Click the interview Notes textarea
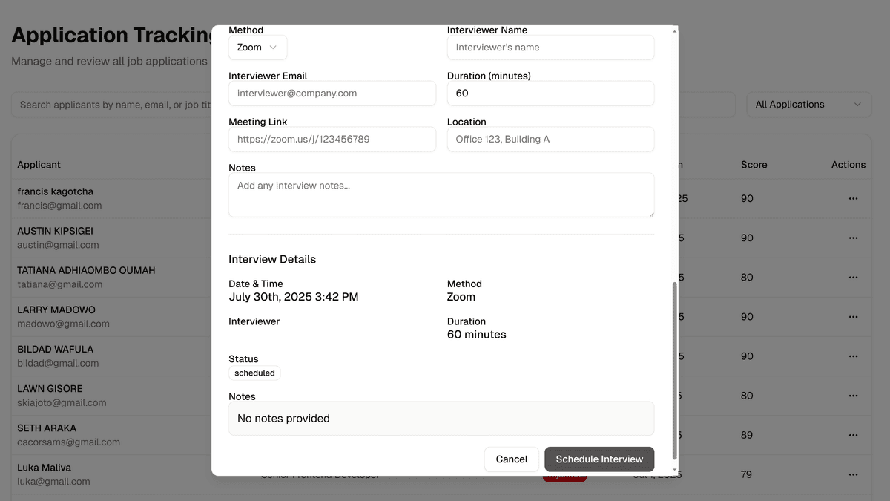Image resolution: width=890 pixels, height=501 pixels. pos(441,195)
